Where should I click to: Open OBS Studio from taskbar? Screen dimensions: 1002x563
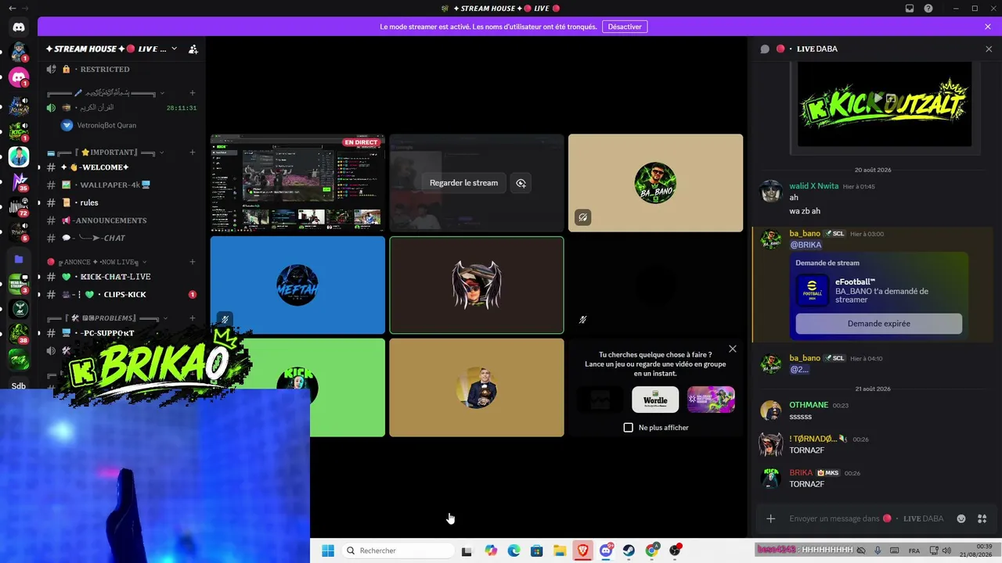pyautogui.click(x=675, y=550)
